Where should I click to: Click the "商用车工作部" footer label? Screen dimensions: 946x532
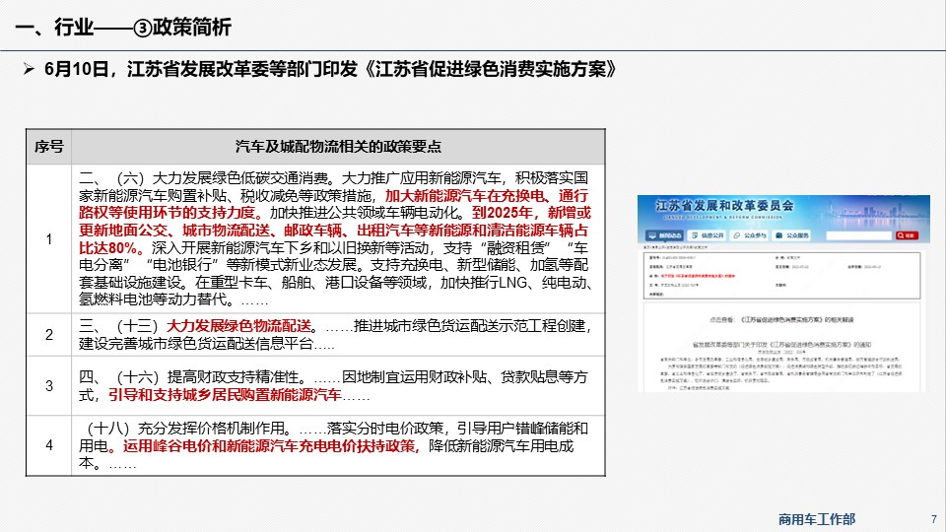click(x=816, y=519)
